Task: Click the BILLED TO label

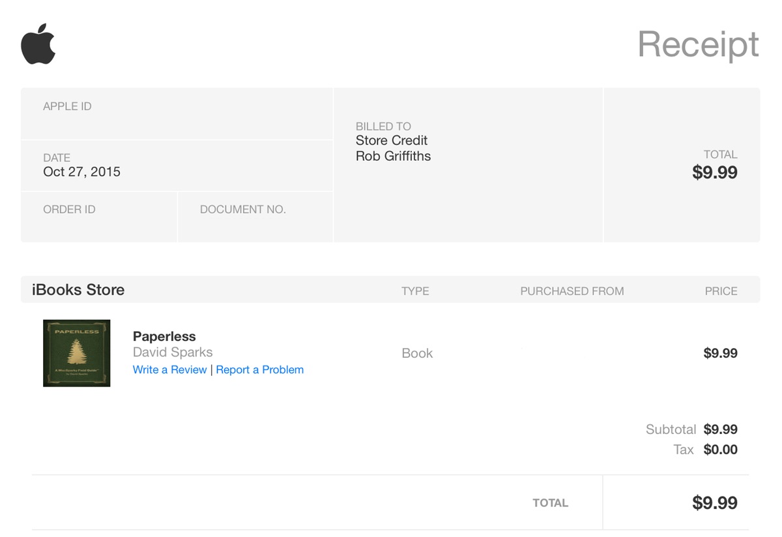Action: pyautogui.click(x=383, y=126)
